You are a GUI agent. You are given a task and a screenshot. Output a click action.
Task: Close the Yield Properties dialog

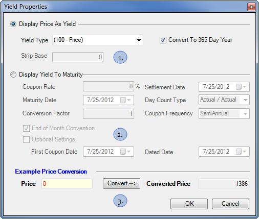(251, 7)
